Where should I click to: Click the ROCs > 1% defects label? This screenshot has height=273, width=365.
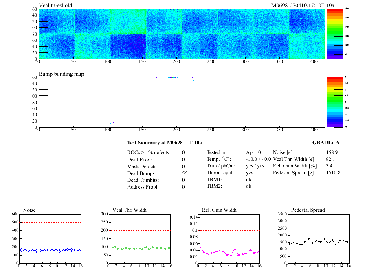[x=149, y=152]
